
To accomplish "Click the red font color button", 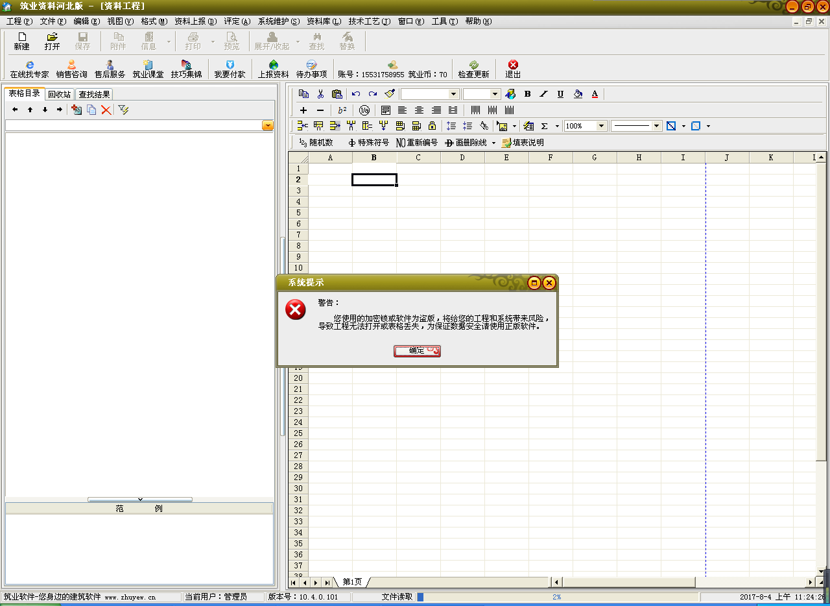I will [x=595, y=94].
